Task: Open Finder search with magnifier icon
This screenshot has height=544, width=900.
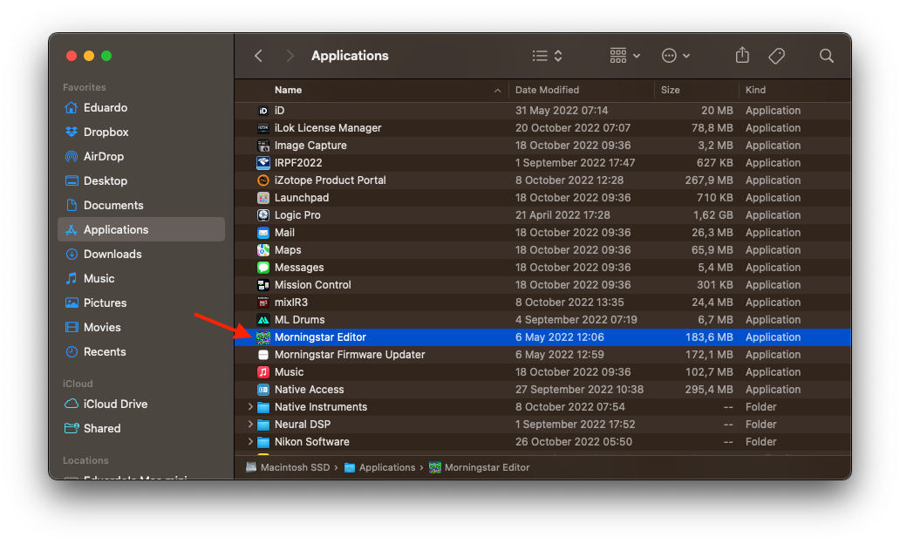Action: pyautogui.click(x=827, y=56)
